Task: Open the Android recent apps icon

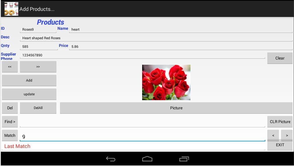Action: click(x=184, y=159)
